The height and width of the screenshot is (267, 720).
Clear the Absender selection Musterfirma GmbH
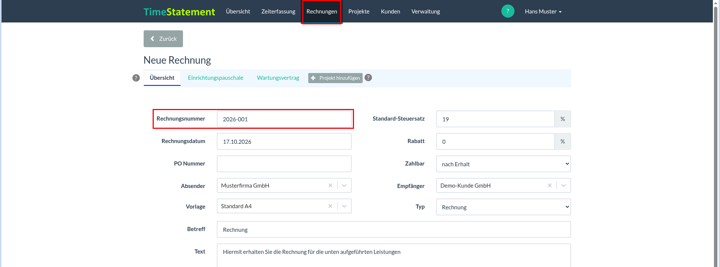tap(330, 185)
